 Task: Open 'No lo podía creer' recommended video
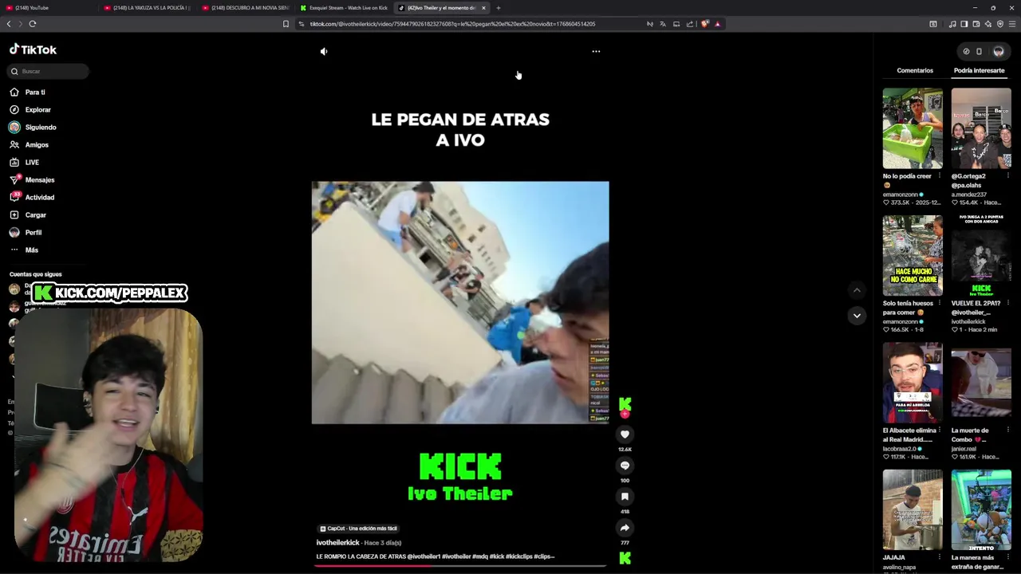point(913,128)
